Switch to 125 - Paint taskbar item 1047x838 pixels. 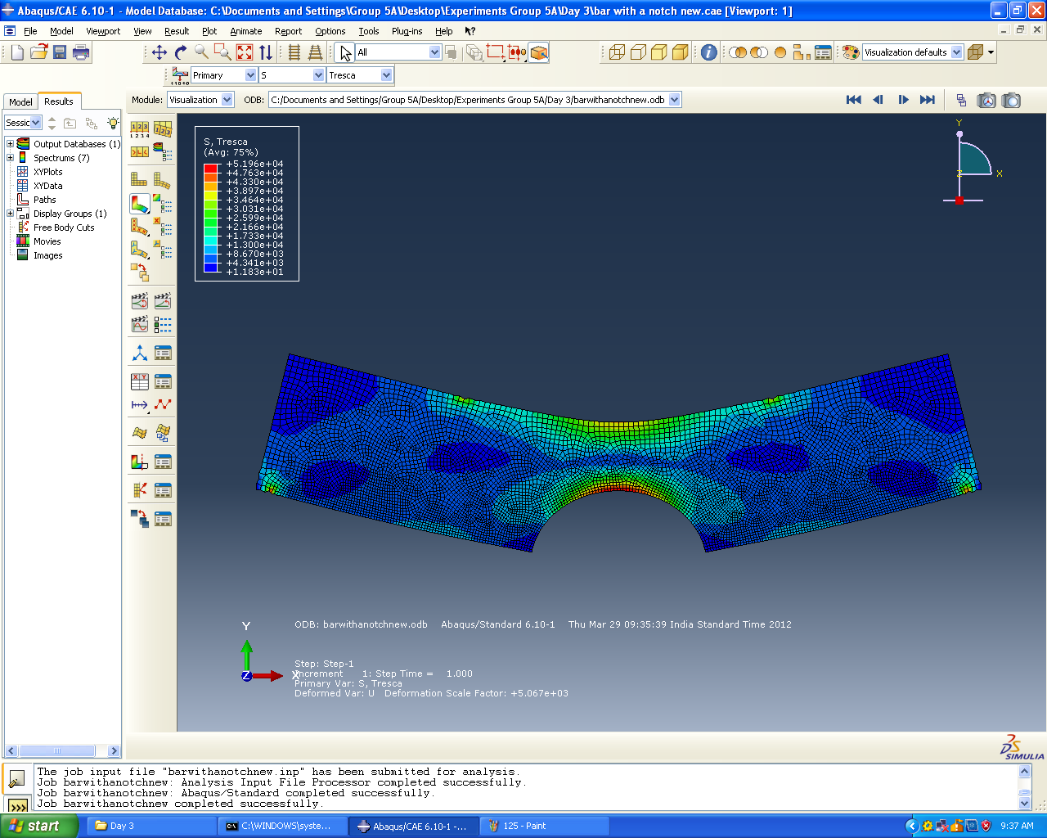pos(545,826)
